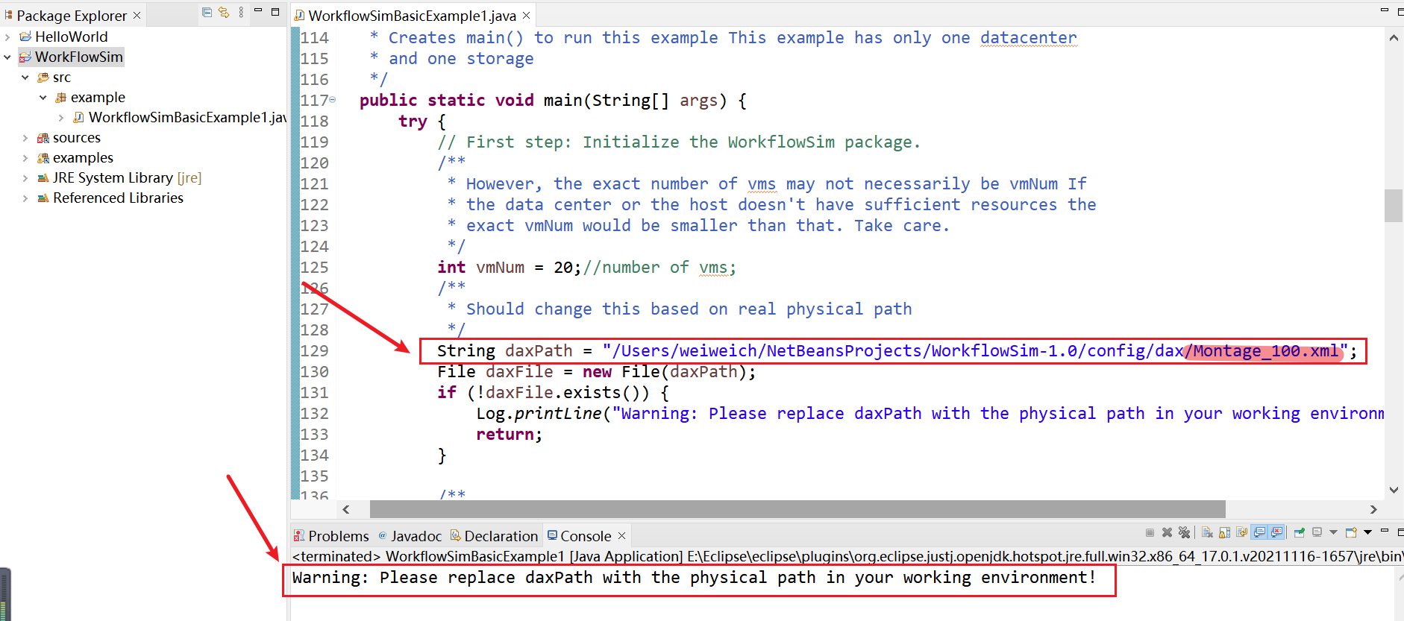Click Open Console icon
The height and width of the screenshot is (621, 1404).
pyautogui.click(x=1351, y=532)
